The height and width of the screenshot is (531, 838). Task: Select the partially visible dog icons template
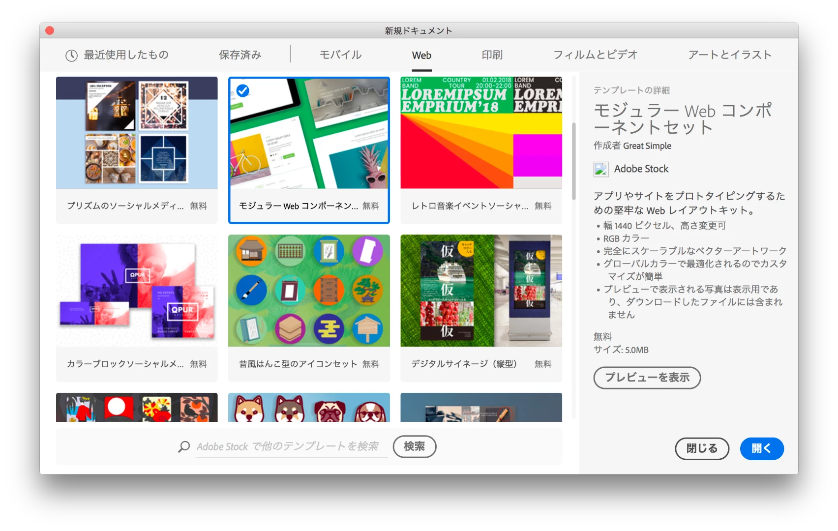[x=309, y=407]
